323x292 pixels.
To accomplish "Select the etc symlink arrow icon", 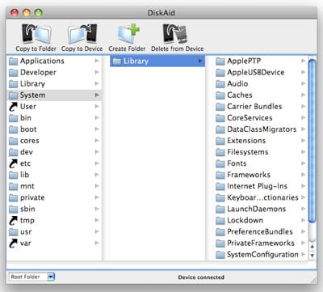I will coord(13,163).
